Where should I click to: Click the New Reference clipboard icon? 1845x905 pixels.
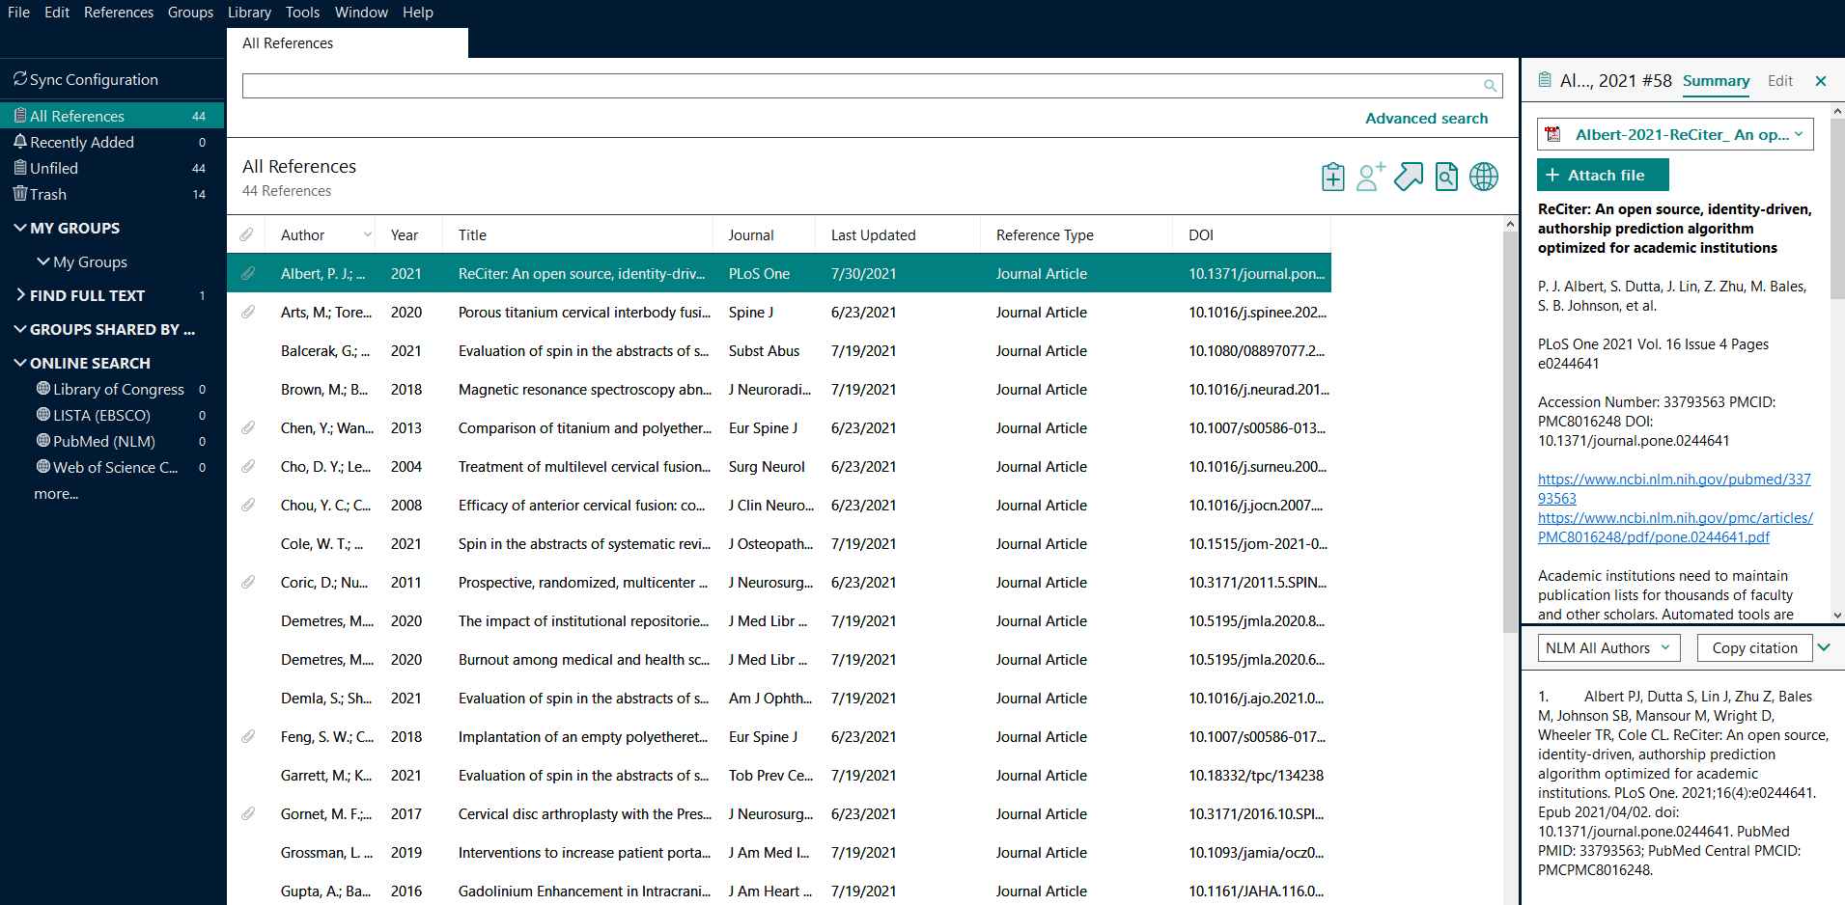tap(1332, 177)
